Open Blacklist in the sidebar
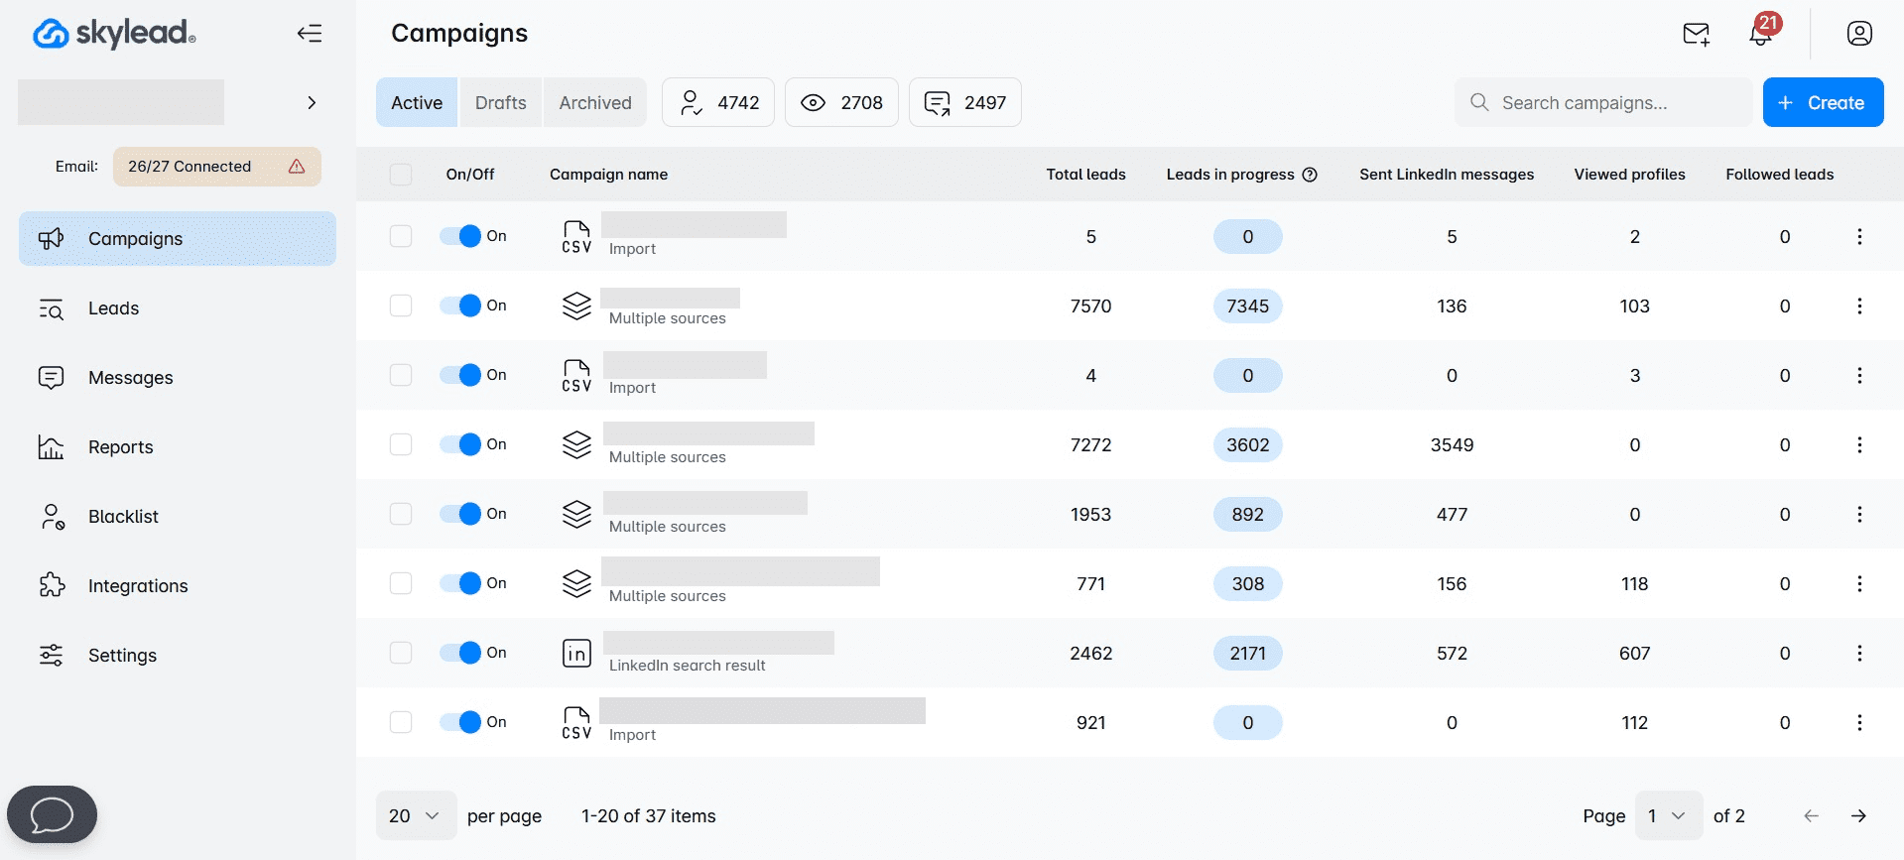 coord(178,516)
